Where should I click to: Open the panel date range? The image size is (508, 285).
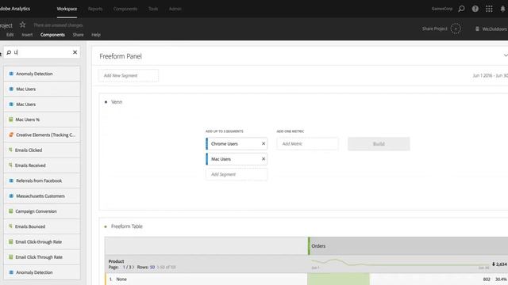click(491, 76)
